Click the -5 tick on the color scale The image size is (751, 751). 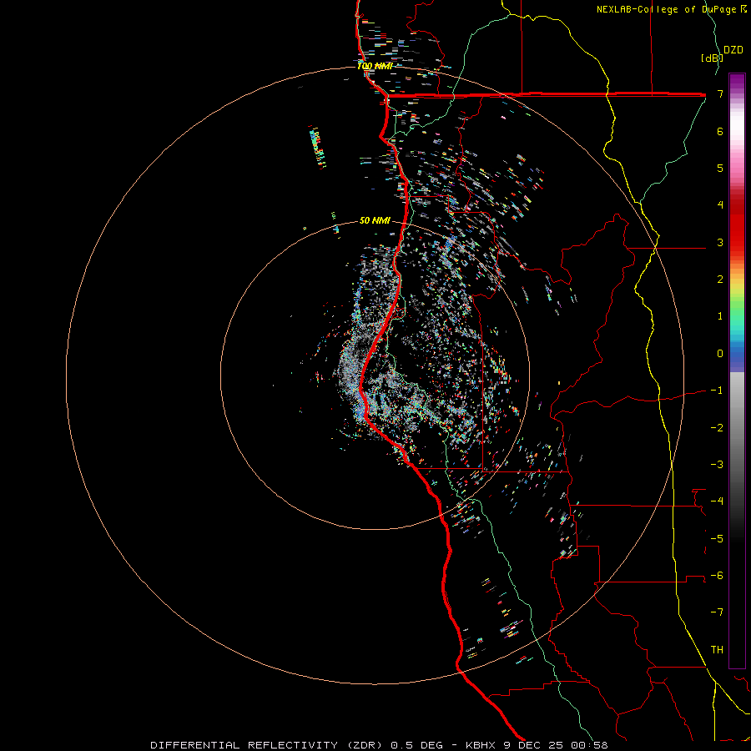tap(717, 538)
